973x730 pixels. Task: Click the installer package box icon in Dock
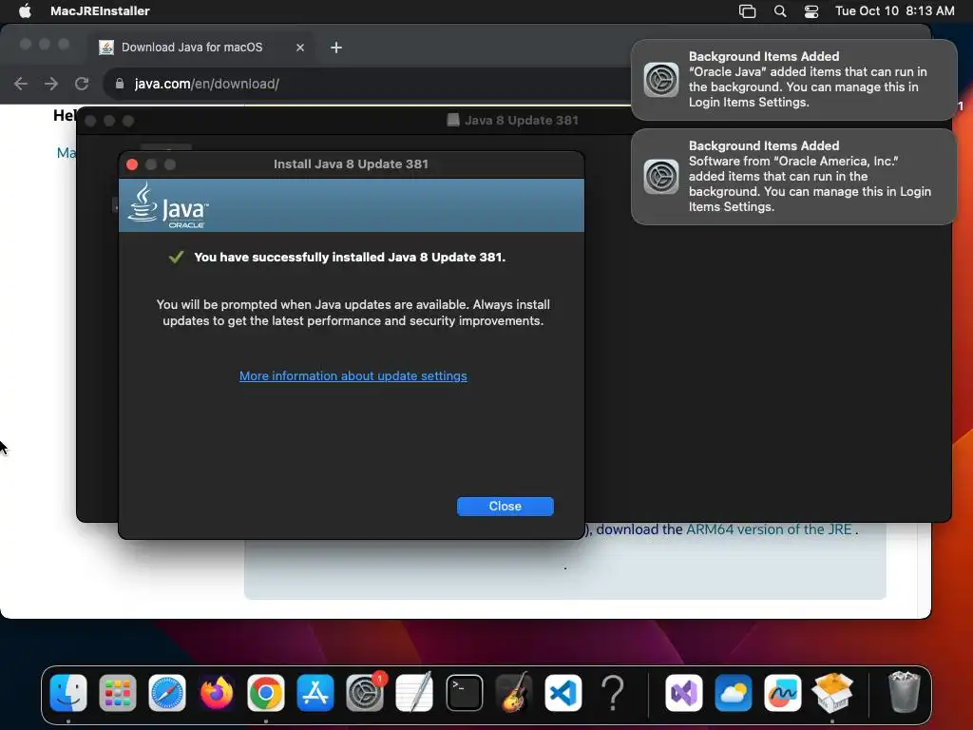click(832, 693)
